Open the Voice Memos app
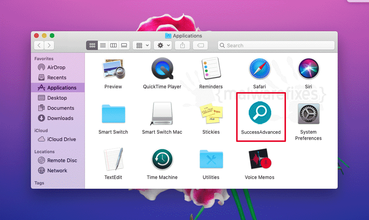Image resolution: width=369 pixels, height=220 pixels. point(260,159)
